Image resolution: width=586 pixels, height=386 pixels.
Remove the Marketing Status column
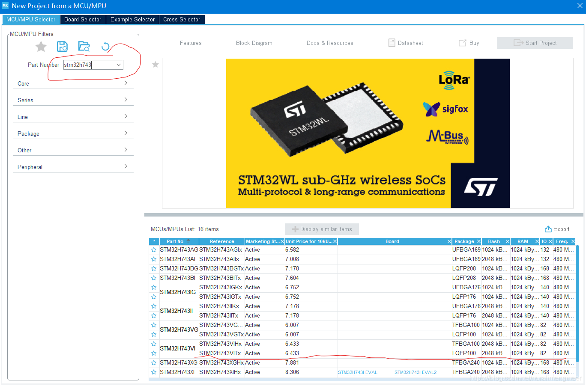point(282,241)
